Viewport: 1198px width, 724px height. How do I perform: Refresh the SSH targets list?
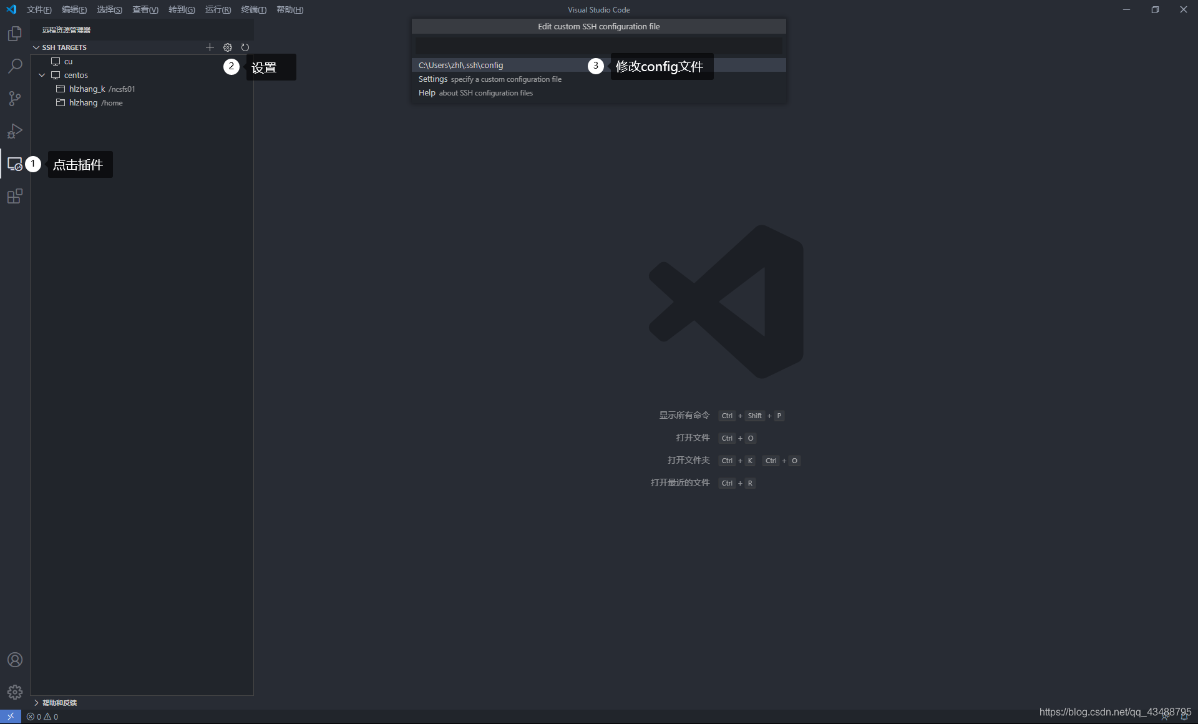pos(245,47)
